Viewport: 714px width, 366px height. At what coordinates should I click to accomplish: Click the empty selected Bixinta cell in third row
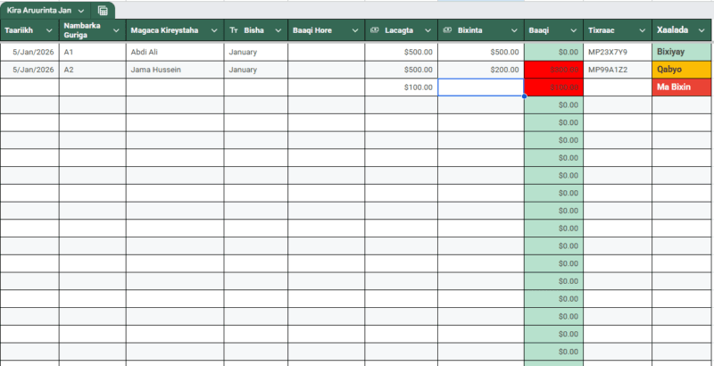[480, 87]
